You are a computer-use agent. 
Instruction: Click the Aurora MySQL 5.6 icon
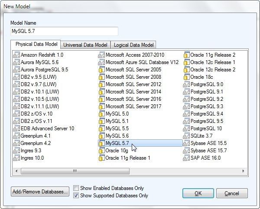[16, 62]
